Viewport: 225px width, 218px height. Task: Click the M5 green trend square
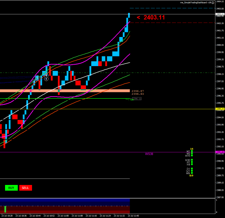[192, 153]
